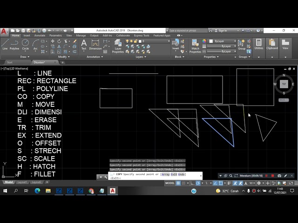Toggle the layer lock icon in layer dropdown
Screen dimensions: 298x223
135,41
